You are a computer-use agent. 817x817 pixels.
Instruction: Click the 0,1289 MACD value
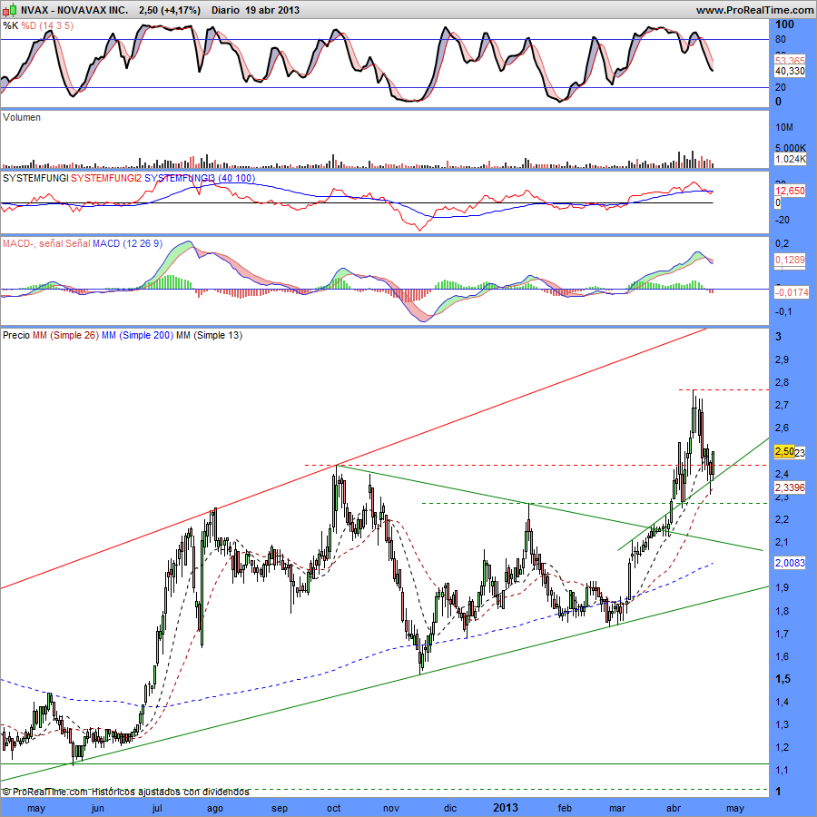point(790,260)
